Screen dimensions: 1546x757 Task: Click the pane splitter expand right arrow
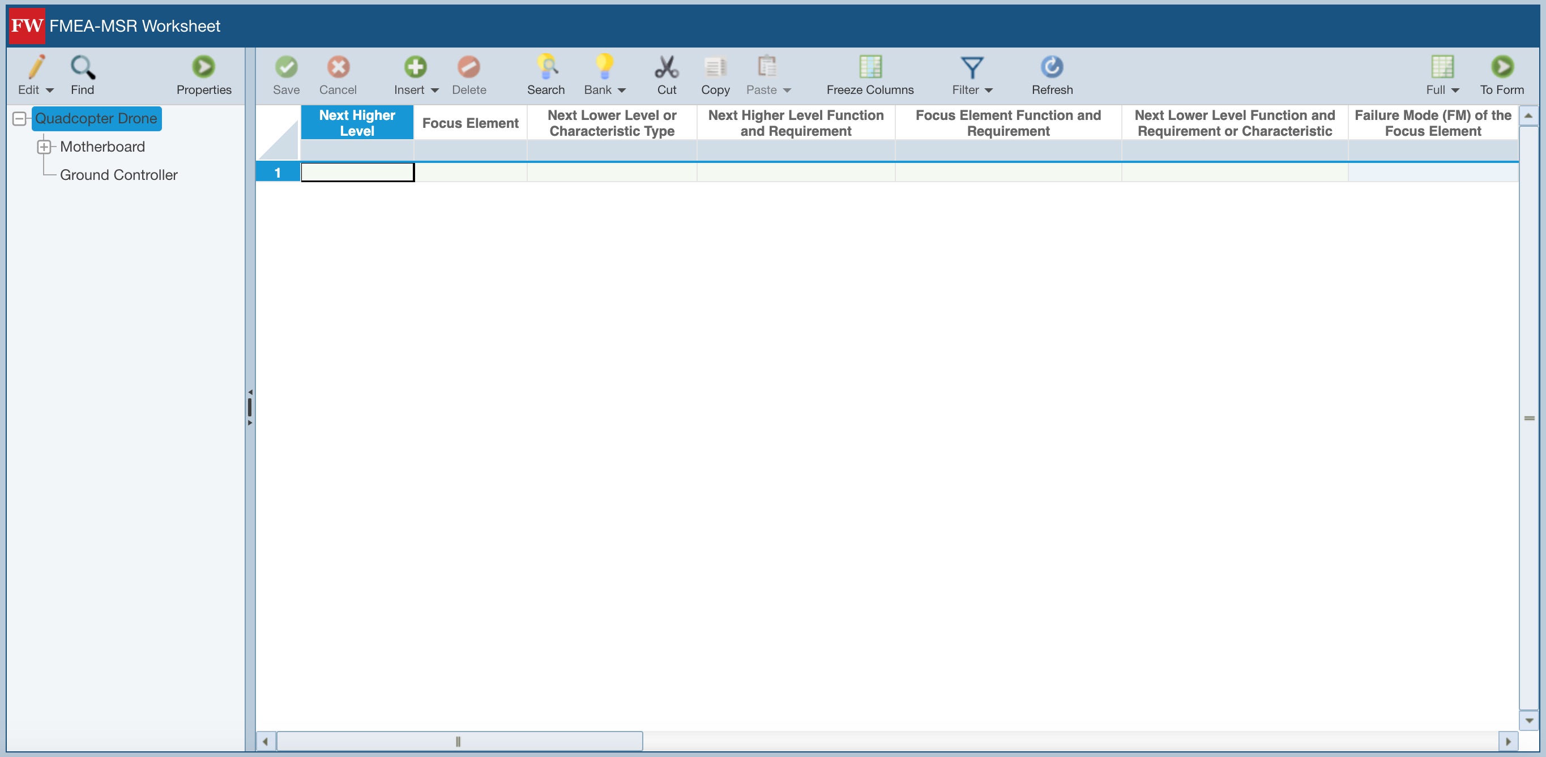(250, 423)
